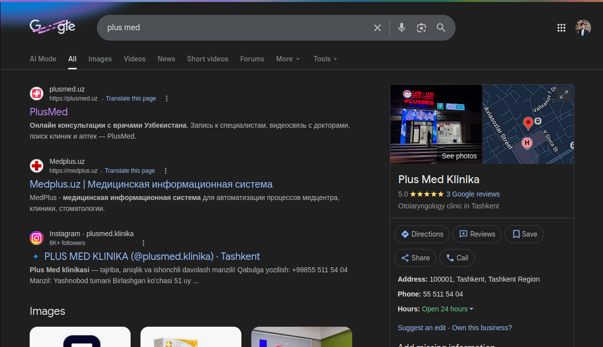Open the three-dot menu for the Instagram result
The width and height of the screenshot is (603, 347).
coord(143,243)
